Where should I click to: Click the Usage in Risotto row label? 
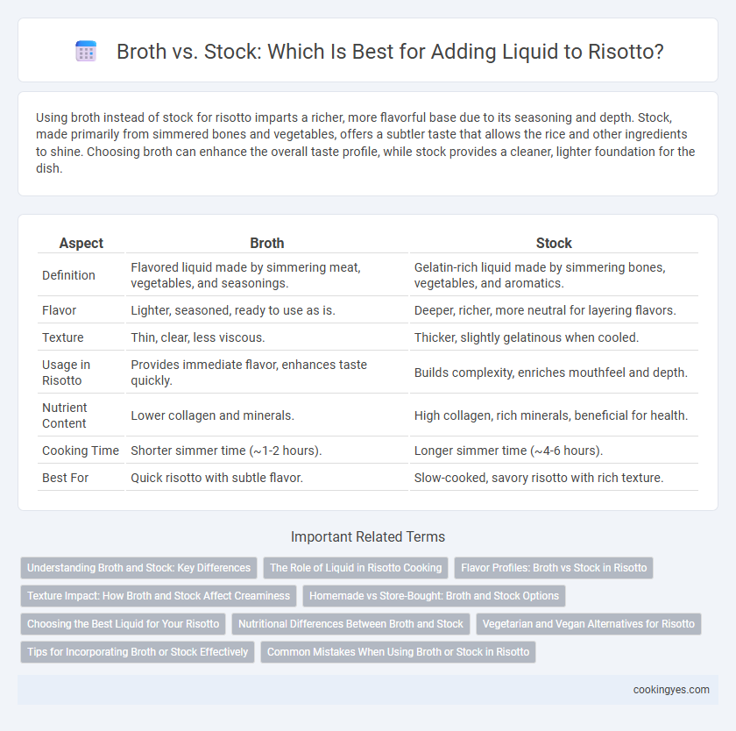click(x=67, y=373)
